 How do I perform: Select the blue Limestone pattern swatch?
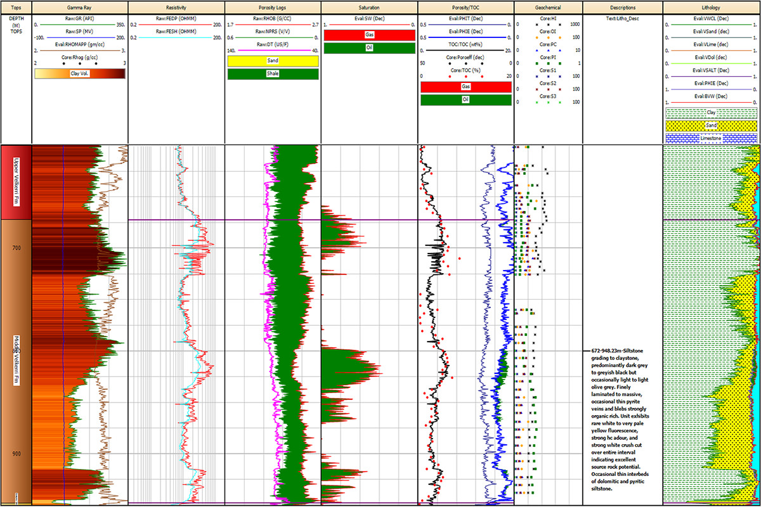[x=712, y=138]
